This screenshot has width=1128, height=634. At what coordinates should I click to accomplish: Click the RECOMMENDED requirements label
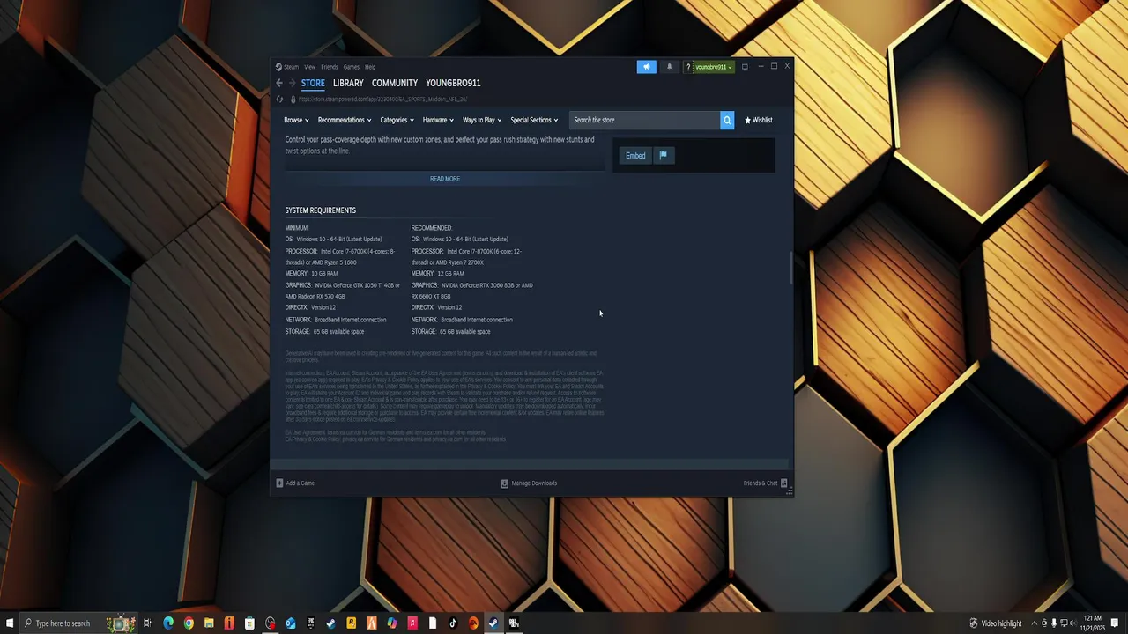pyautogui.click(x=432, y=228)
